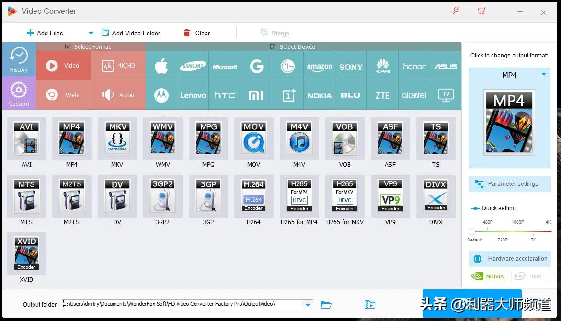The height and width of the screenshot is (321, 561).
Task: Click the large MP4 format thumbnail
Action: tap(509, 122)
